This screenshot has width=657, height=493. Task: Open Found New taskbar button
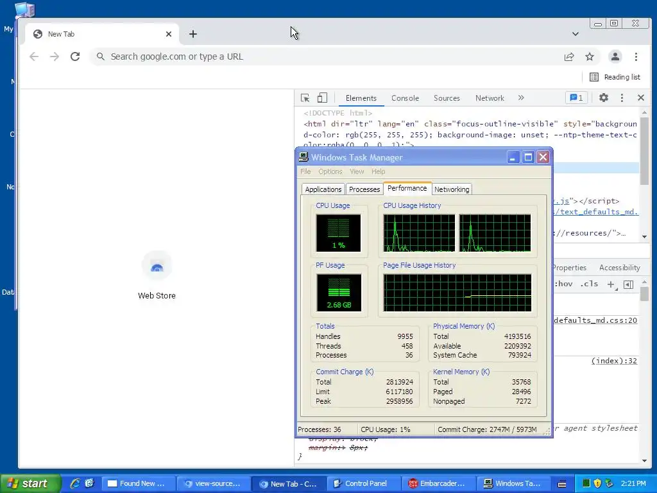[137, 483]
